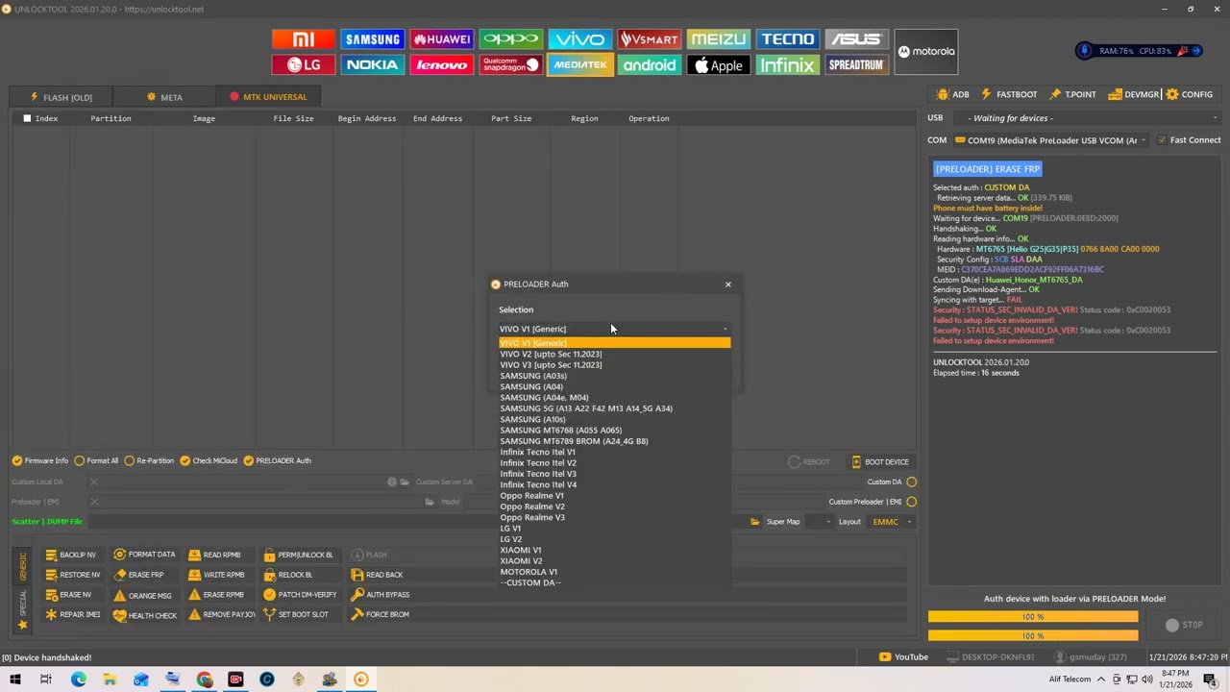Select the Xiaomi MI brand icon

304,39
